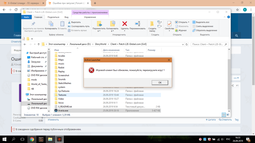Viewport: 255px width, 143px height.
Task: Click the Create folder (Создать папку) icon
Action: point(152,24)
